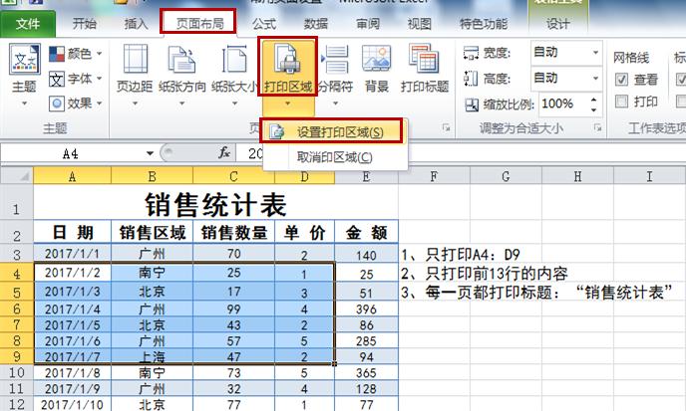Click the 打印区域 print area button
Viewport: 686px width, 411px height.
click(287, 67)
